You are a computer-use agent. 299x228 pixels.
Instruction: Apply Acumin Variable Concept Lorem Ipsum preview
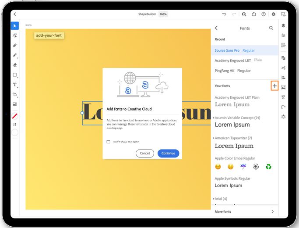(x=232, y=125)
